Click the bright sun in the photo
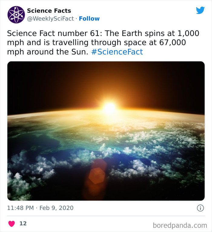Image resolution: width=212 pixels, height=232 pixels. coord(110,107)
